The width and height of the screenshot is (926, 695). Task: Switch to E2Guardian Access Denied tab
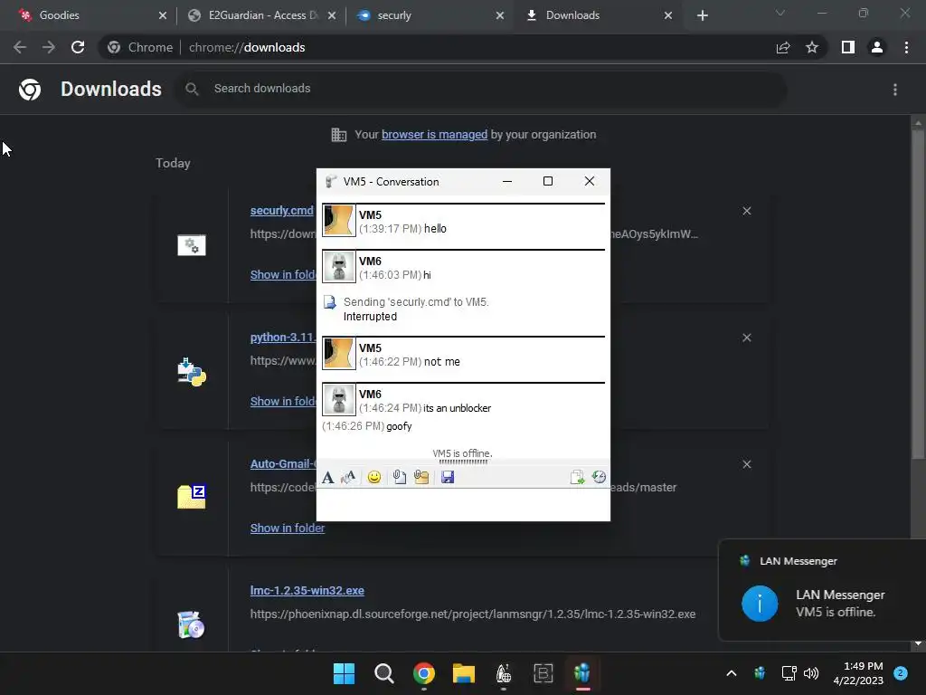click(x=263, y=15)
